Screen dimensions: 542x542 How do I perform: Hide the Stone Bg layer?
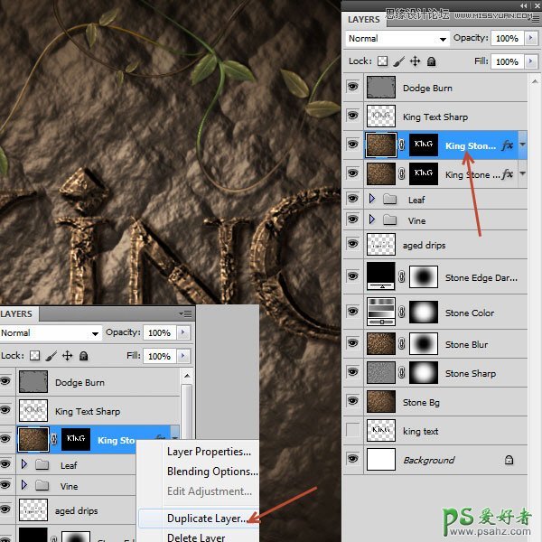352,402
